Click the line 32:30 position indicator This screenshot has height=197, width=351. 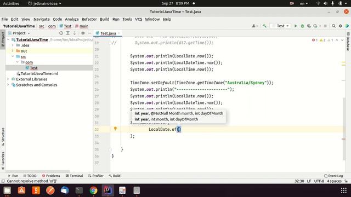[299, 181]
